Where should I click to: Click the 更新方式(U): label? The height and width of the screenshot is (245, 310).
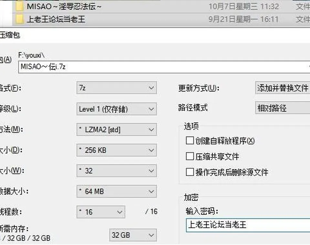coord(199,88)
